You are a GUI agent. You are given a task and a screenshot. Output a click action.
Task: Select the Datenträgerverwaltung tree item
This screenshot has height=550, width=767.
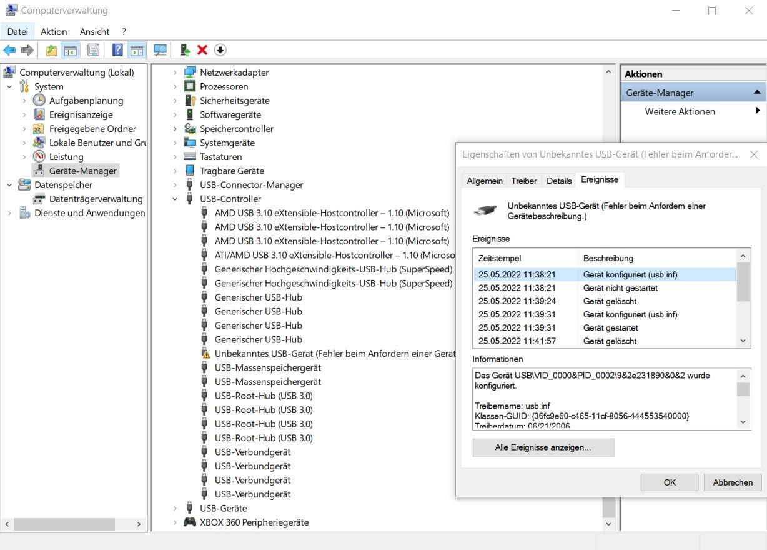click(x=96, y=199)
